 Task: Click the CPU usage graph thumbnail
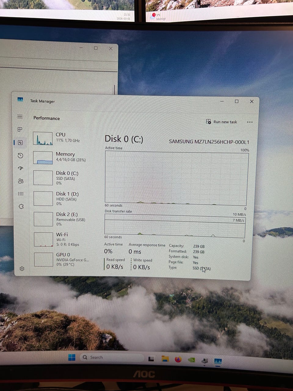[43, 139]
